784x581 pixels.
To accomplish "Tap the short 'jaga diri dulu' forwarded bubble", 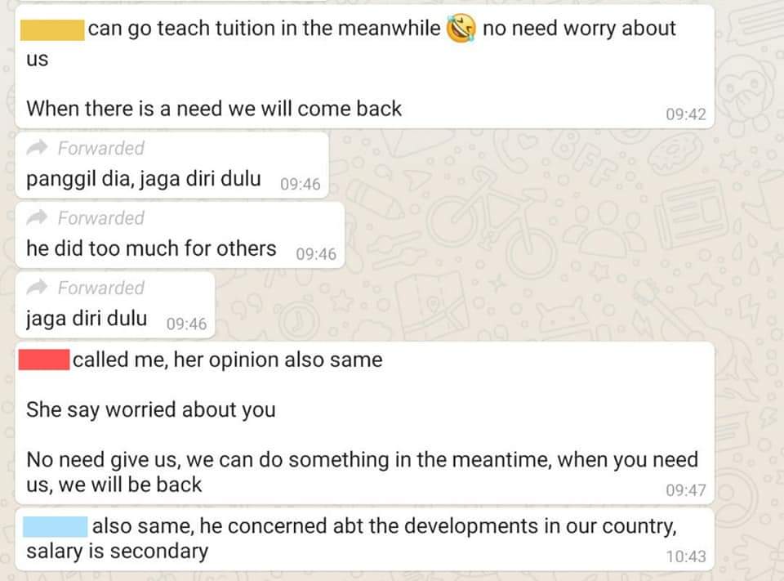I will (115, 305).
